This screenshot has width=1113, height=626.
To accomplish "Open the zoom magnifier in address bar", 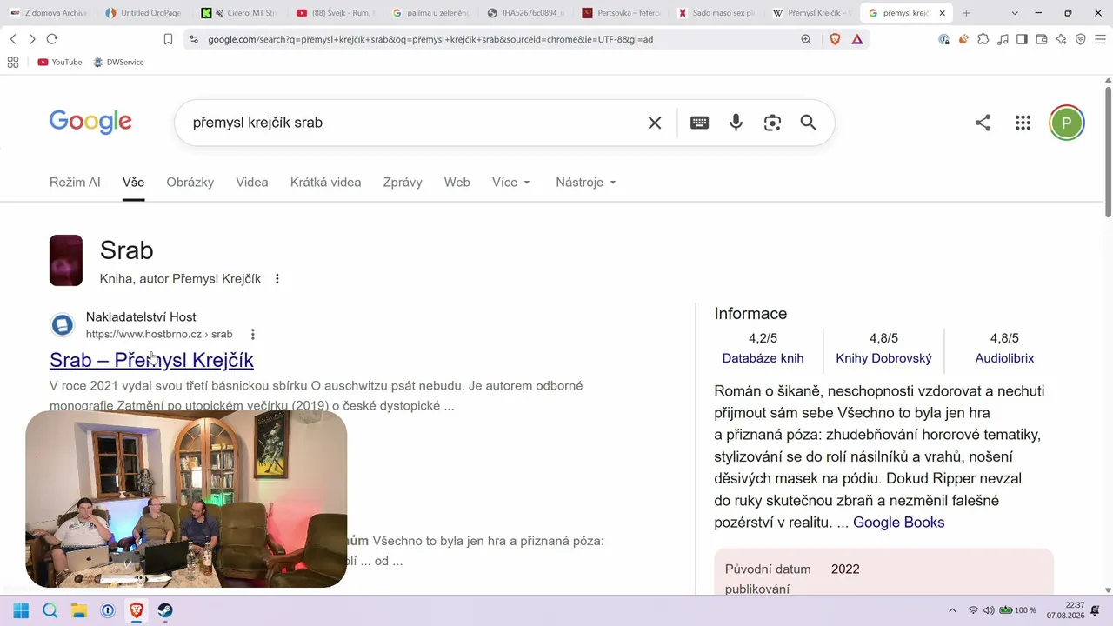I will pos(806,39).
